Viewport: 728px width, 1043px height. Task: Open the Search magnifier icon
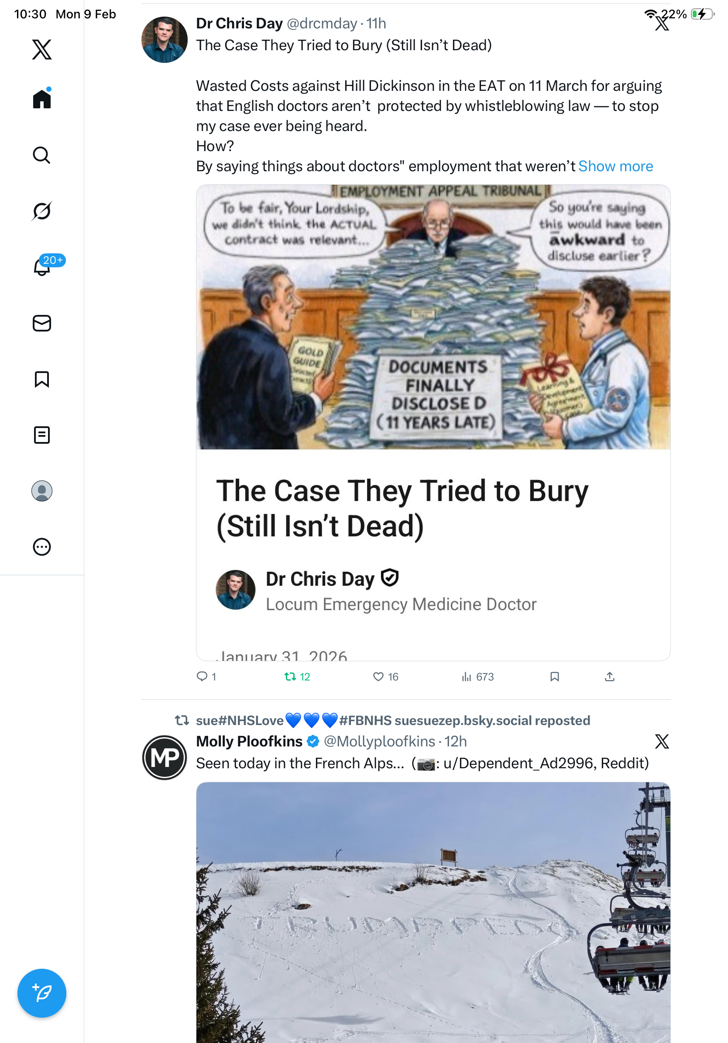[x=42, y=155]
